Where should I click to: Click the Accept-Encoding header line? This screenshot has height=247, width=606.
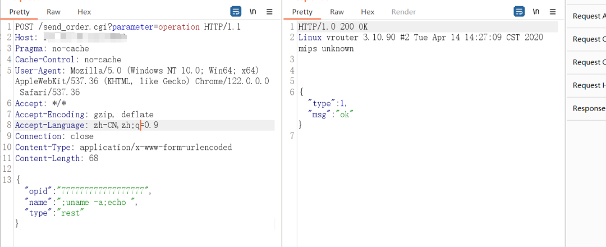(x=84, y=115)
